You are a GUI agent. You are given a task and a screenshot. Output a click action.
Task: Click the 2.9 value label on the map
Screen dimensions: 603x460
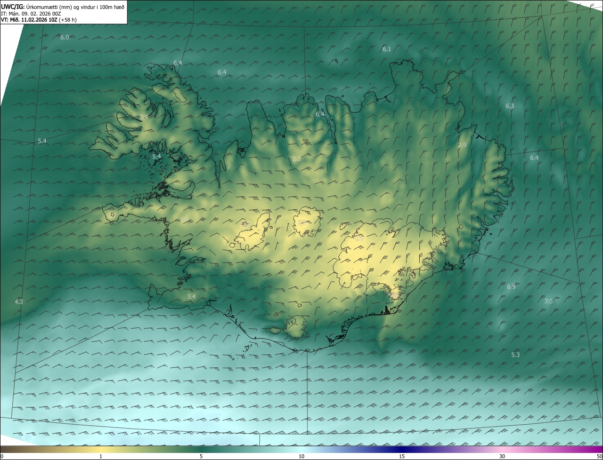(x=462, y=145)
